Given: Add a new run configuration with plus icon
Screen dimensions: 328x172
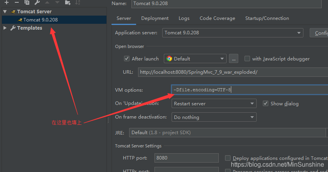Looking at the screenshot, I should 7,2.
